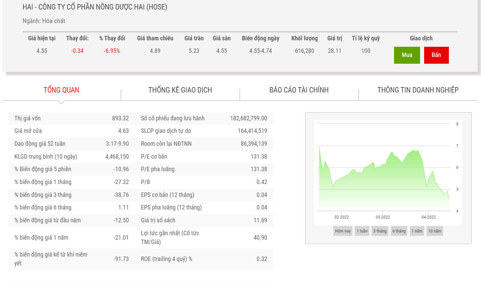
Task: Select the P/E cơ bản row
Action: click(x=204, y=157)
